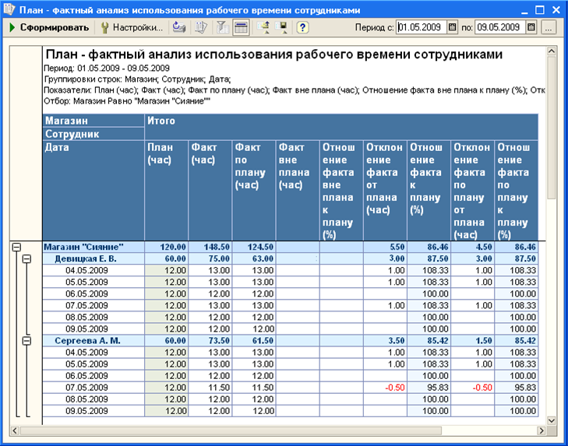Click the horizontal scrollbar right arrow
This screenshot has width=568, height=446.
[x=542, y=430]
